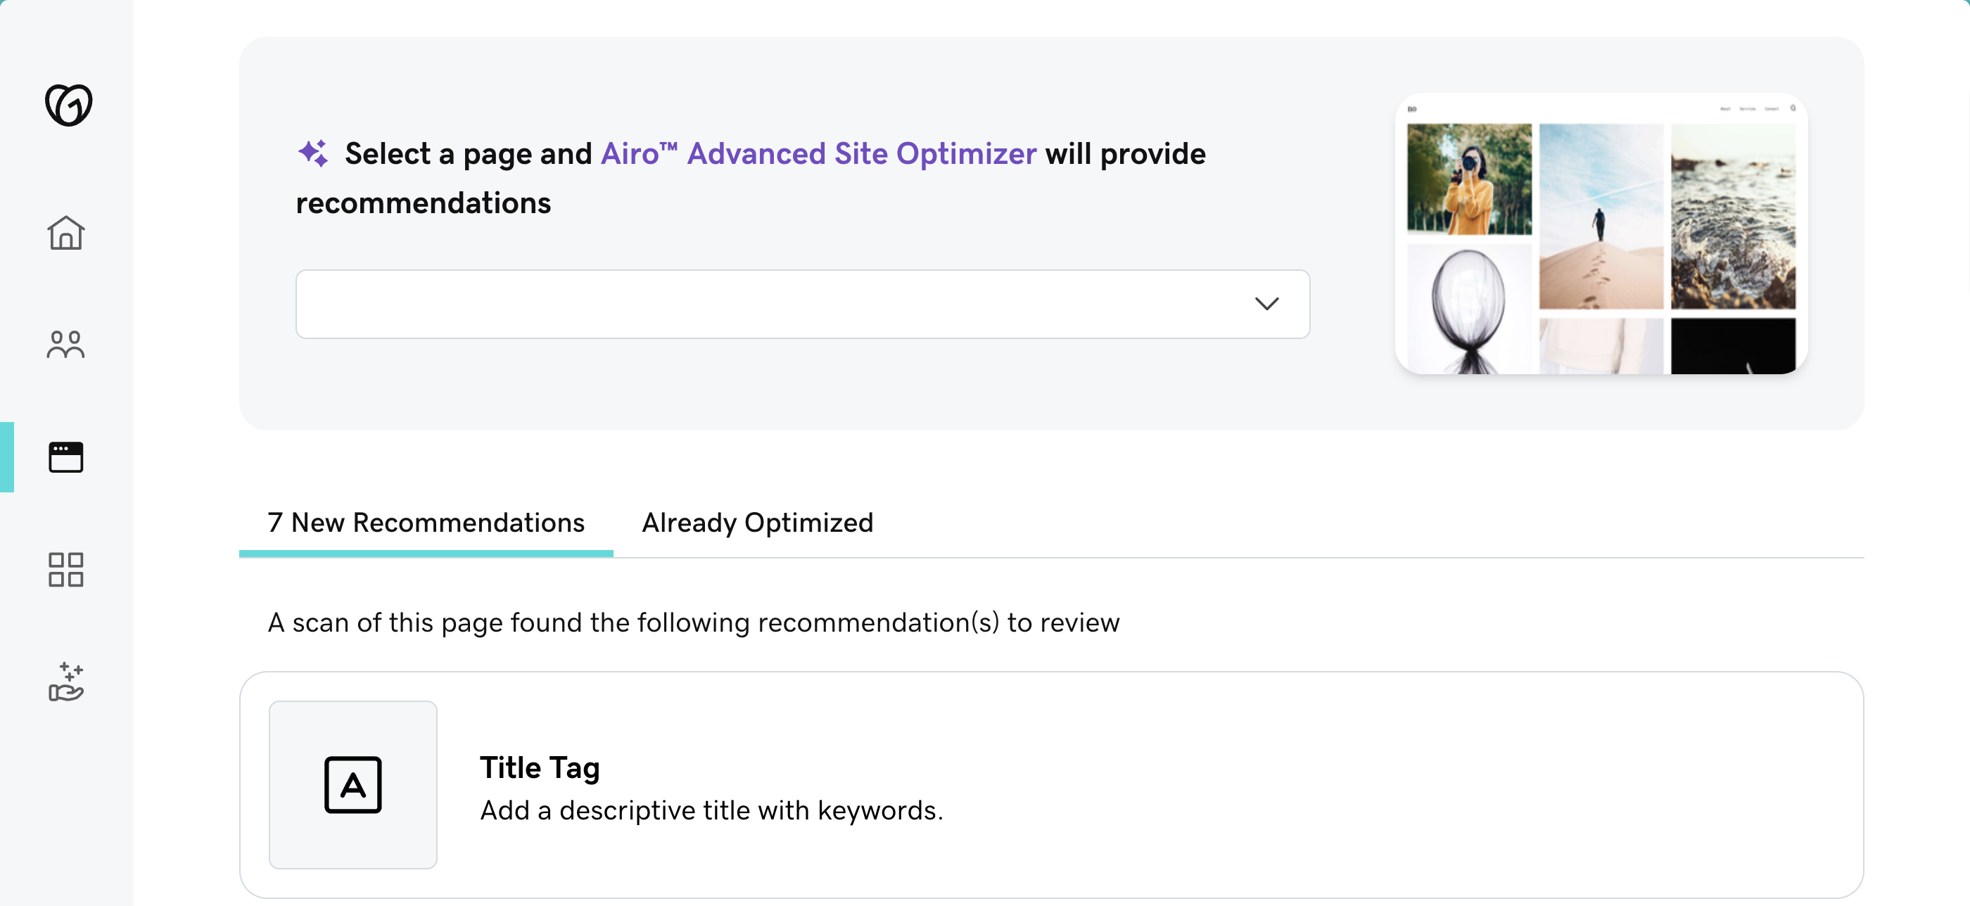
Task: Click 'Add a descriptive title with keywords' text
Action: 711,810
